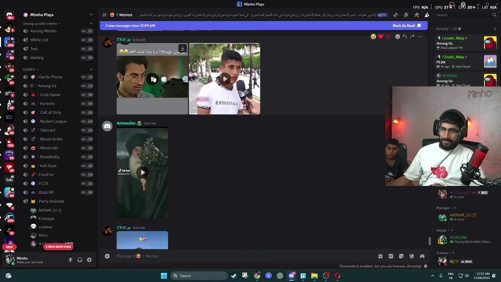Open Google Chrome from the taskbar
The height and width of the screenshot is (282, 501).
(257, 276)
